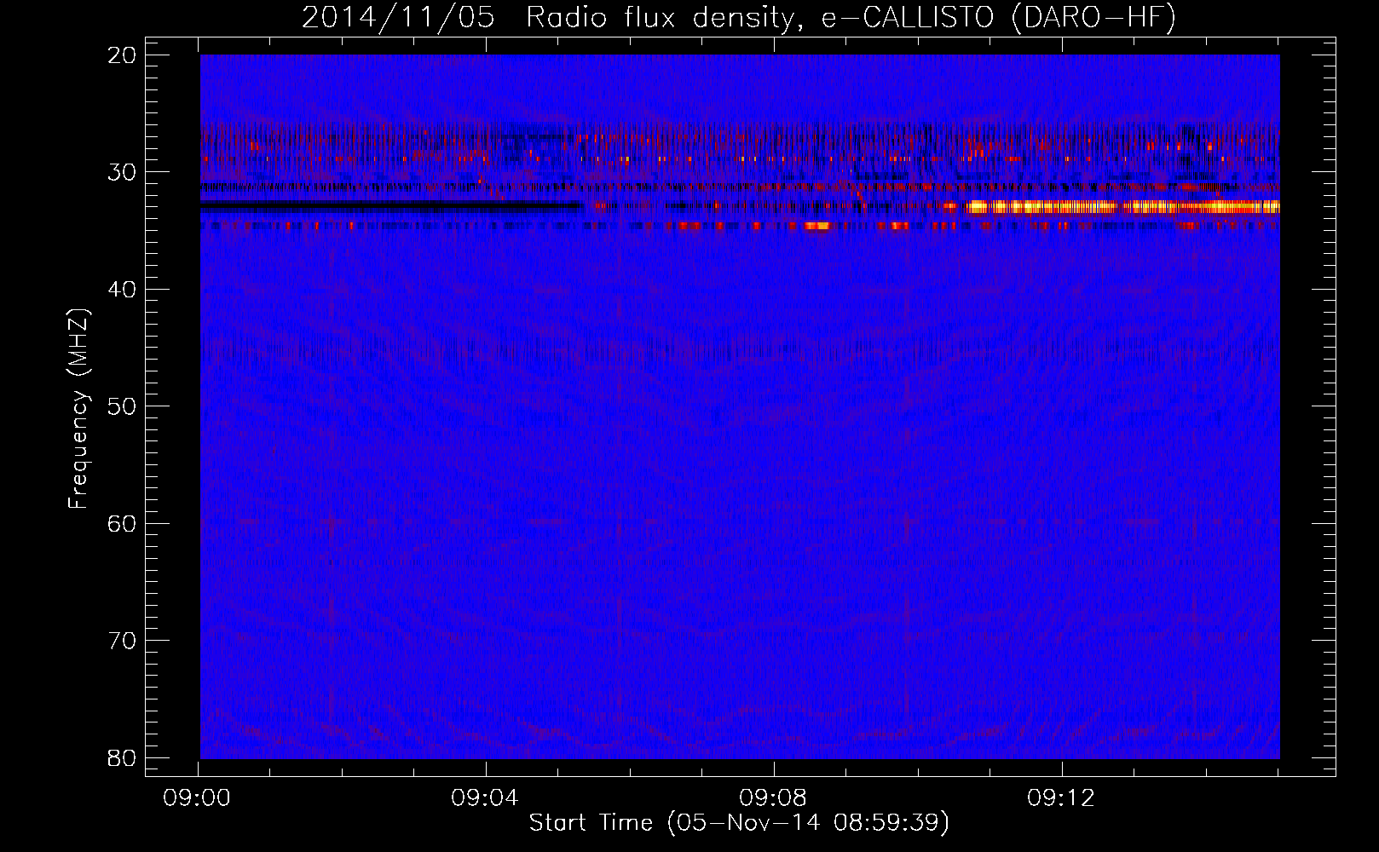This screenshot has height=852, width=1379.
Task: Click the black horizontal band near 33 MHz
Action: click(391, 205)
